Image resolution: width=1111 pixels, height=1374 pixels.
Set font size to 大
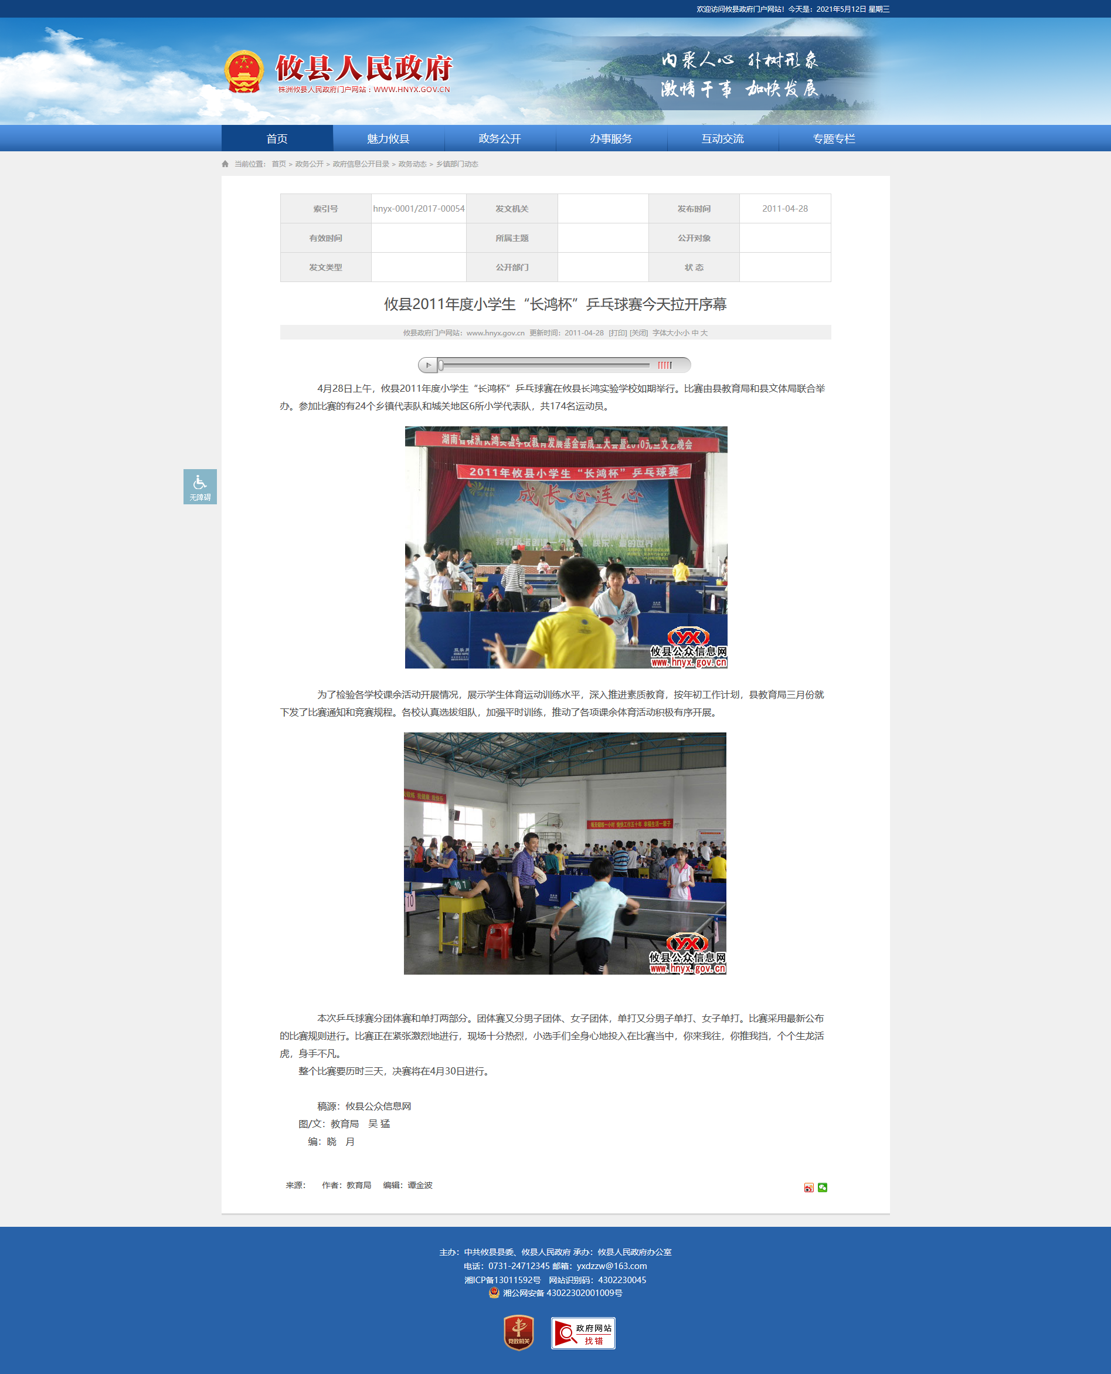[x=704, y=333]
